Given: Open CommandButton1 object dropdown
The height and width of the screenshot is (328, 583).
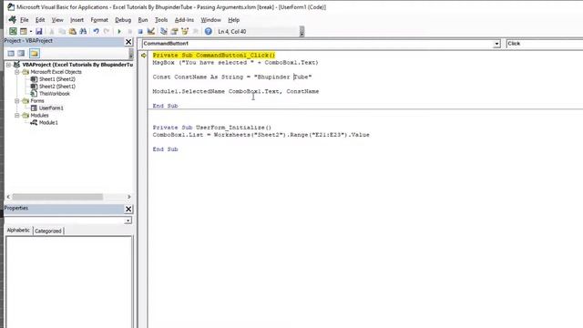Looking at the screenshot, I should pyautogui.click(x=496, y=44).
